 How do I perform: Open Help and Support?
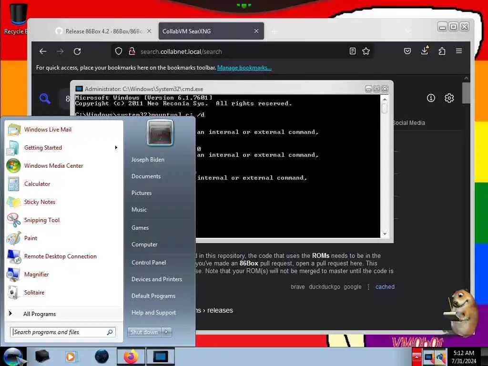153,313
